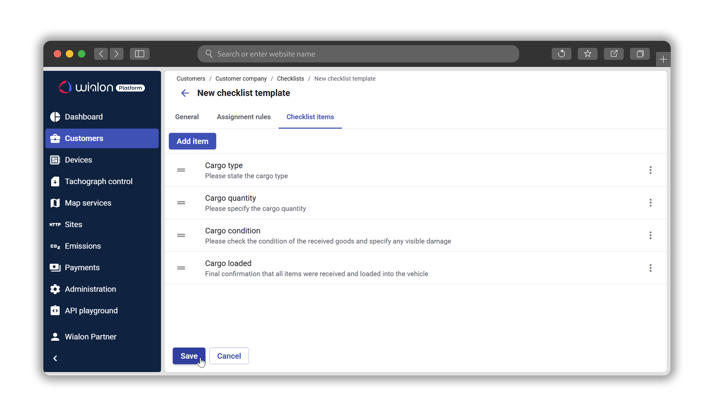Click the browser address search field
The image size is (714, 420).
(358, 54)
